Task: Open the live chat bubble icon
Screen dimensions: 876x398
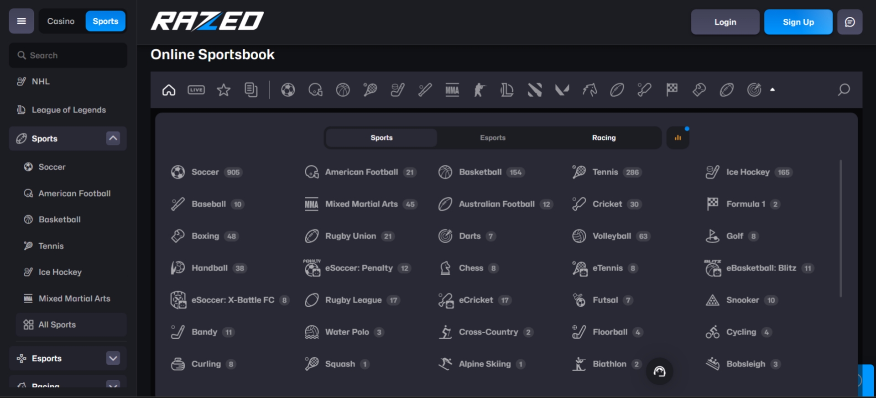Action: click(x=850, y=22)
